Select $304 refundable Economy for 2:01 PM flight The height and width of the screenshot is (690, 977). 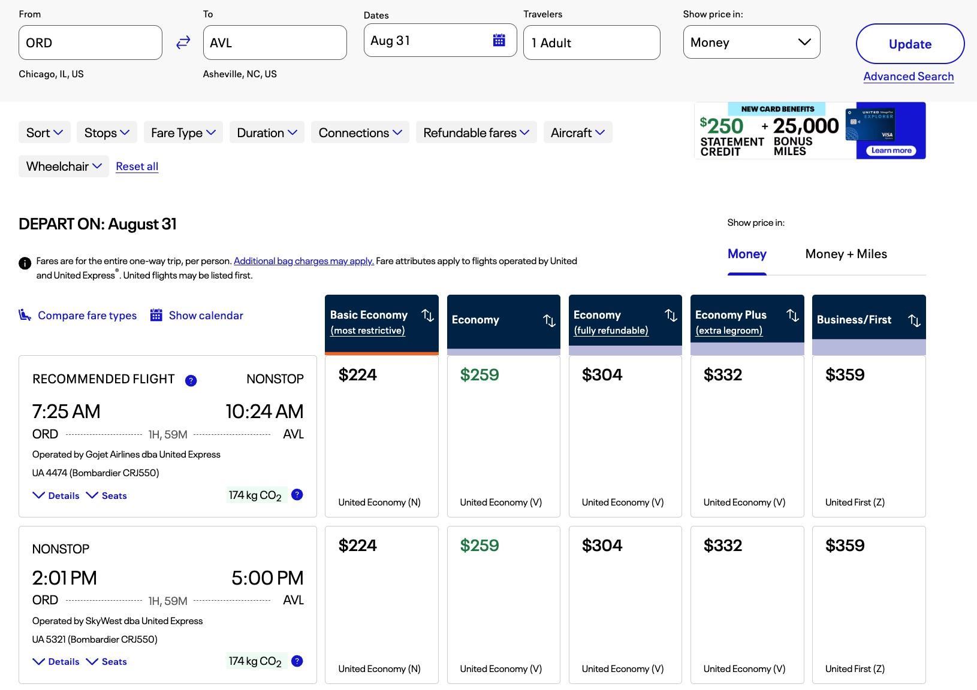pos(625,605)
